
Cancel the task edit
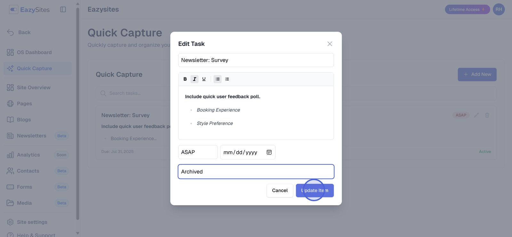[x=280, y=191]
